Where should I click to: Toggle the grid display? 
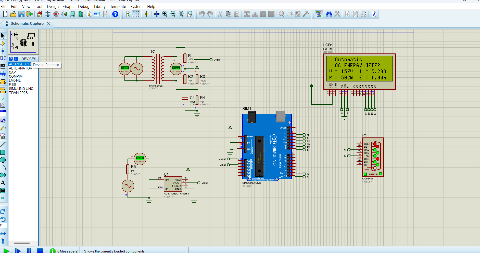pyautogui.click(x=136, y=14)
